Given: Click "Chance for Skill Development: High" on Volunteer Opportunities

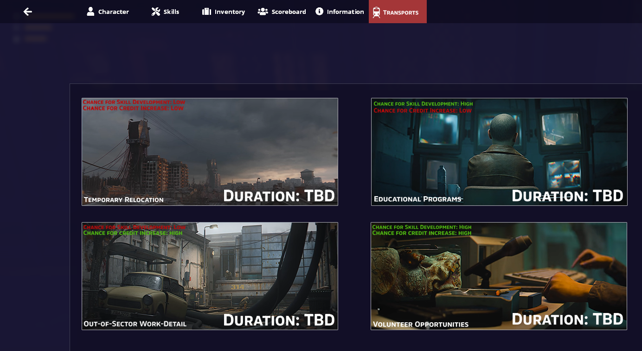Looking at the screenshot, I should 422,227.
